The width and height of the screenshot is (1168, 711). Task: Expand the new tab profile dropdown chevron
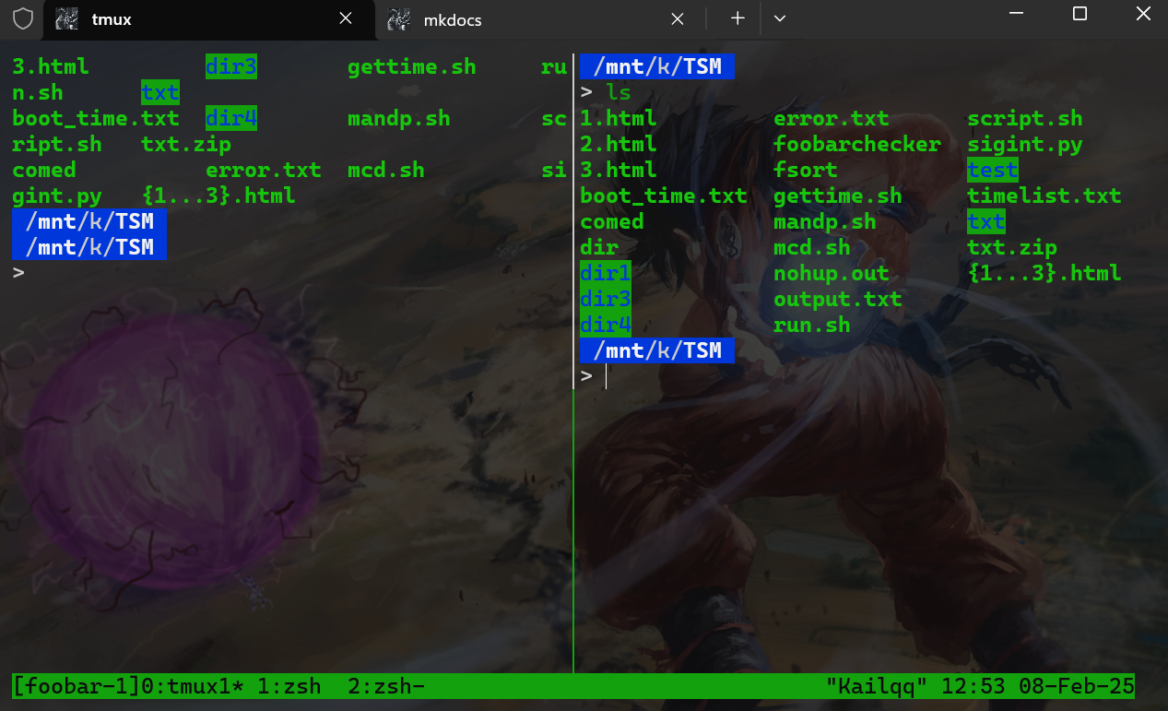(x=779, y=18)
